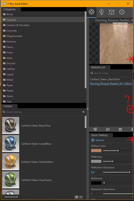This screenshot has height=201, width=134.
Task: Adjust the Refraction slider
Action: [104, 183]
